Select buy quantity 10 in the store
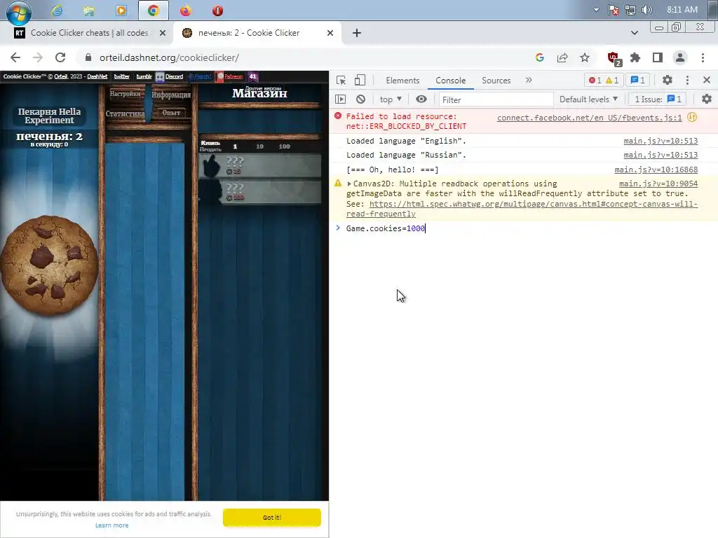 (259, 146)
